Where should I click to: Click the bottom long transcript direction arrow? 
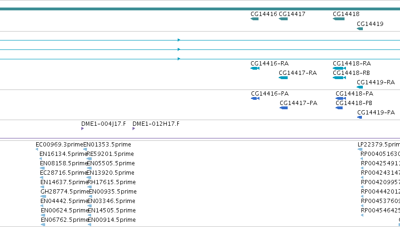pos(179,59)
